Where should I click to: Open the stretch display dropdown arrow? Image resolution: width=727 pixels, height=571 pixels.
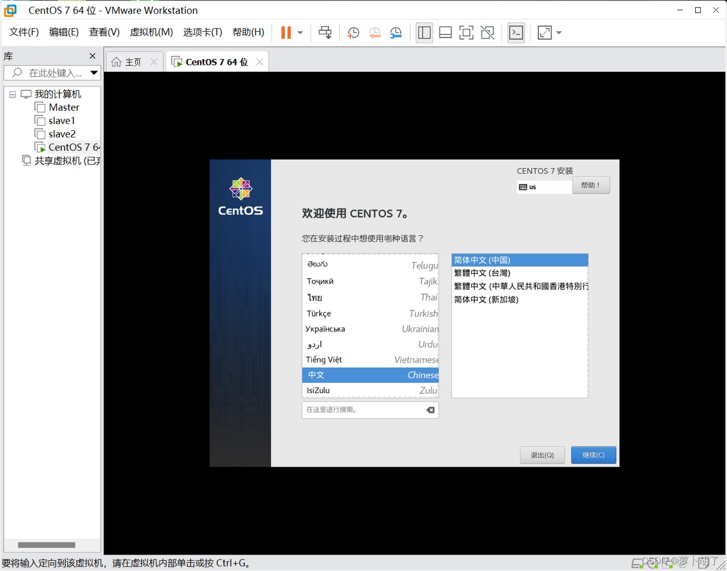tap(559, 33)
